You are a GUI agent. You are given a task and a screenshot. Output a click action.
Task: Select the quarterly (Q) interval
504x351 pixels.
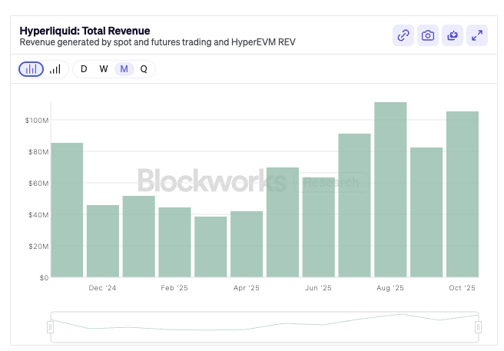(144, 69)
